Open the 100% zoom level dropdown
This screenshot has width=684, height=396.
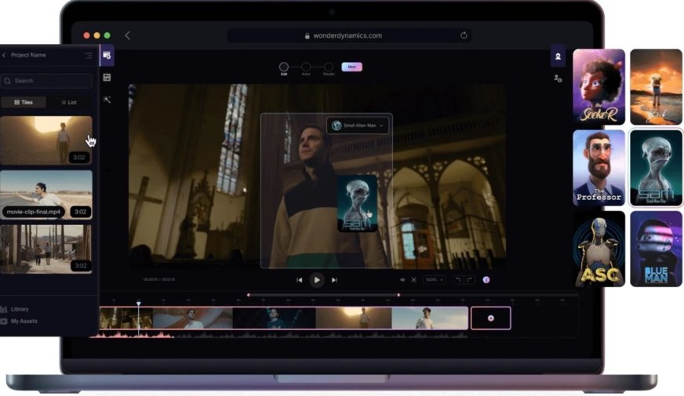pyautogui.click(x=434, y=280)
